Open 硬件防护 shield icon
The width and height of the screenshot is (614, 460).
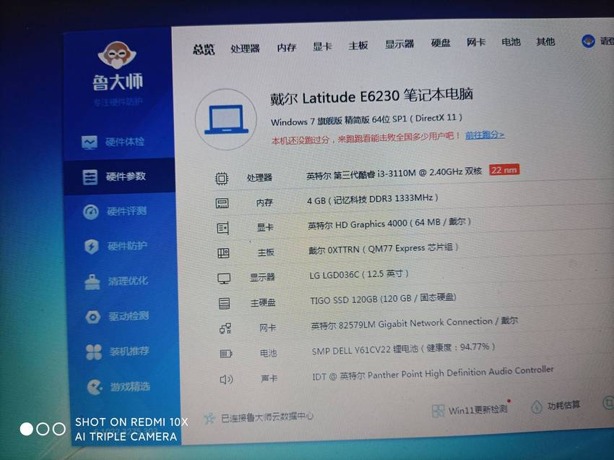92,247
